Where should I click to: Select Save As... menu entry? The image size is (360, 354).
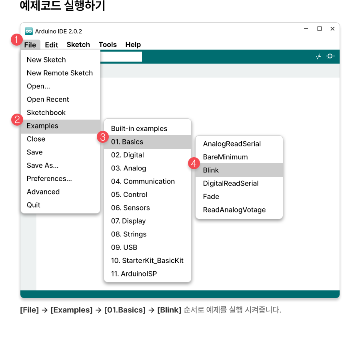coord(42,166)
